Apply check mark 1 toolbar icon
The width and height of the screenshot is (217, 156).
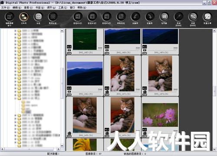point(78,17)
